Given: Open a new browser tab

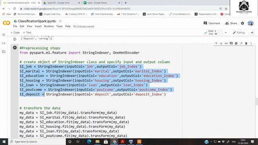Looking at the screenshot, I should [x=125, y=3].
